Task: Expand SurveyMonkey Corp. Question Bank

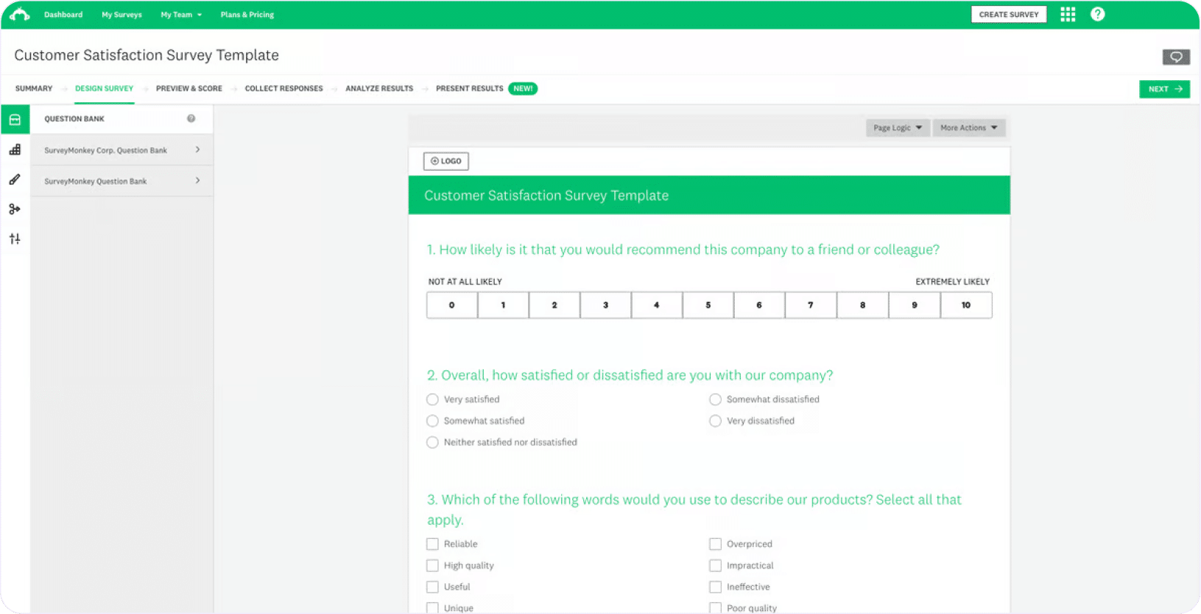Action: (x=121, y=150)
